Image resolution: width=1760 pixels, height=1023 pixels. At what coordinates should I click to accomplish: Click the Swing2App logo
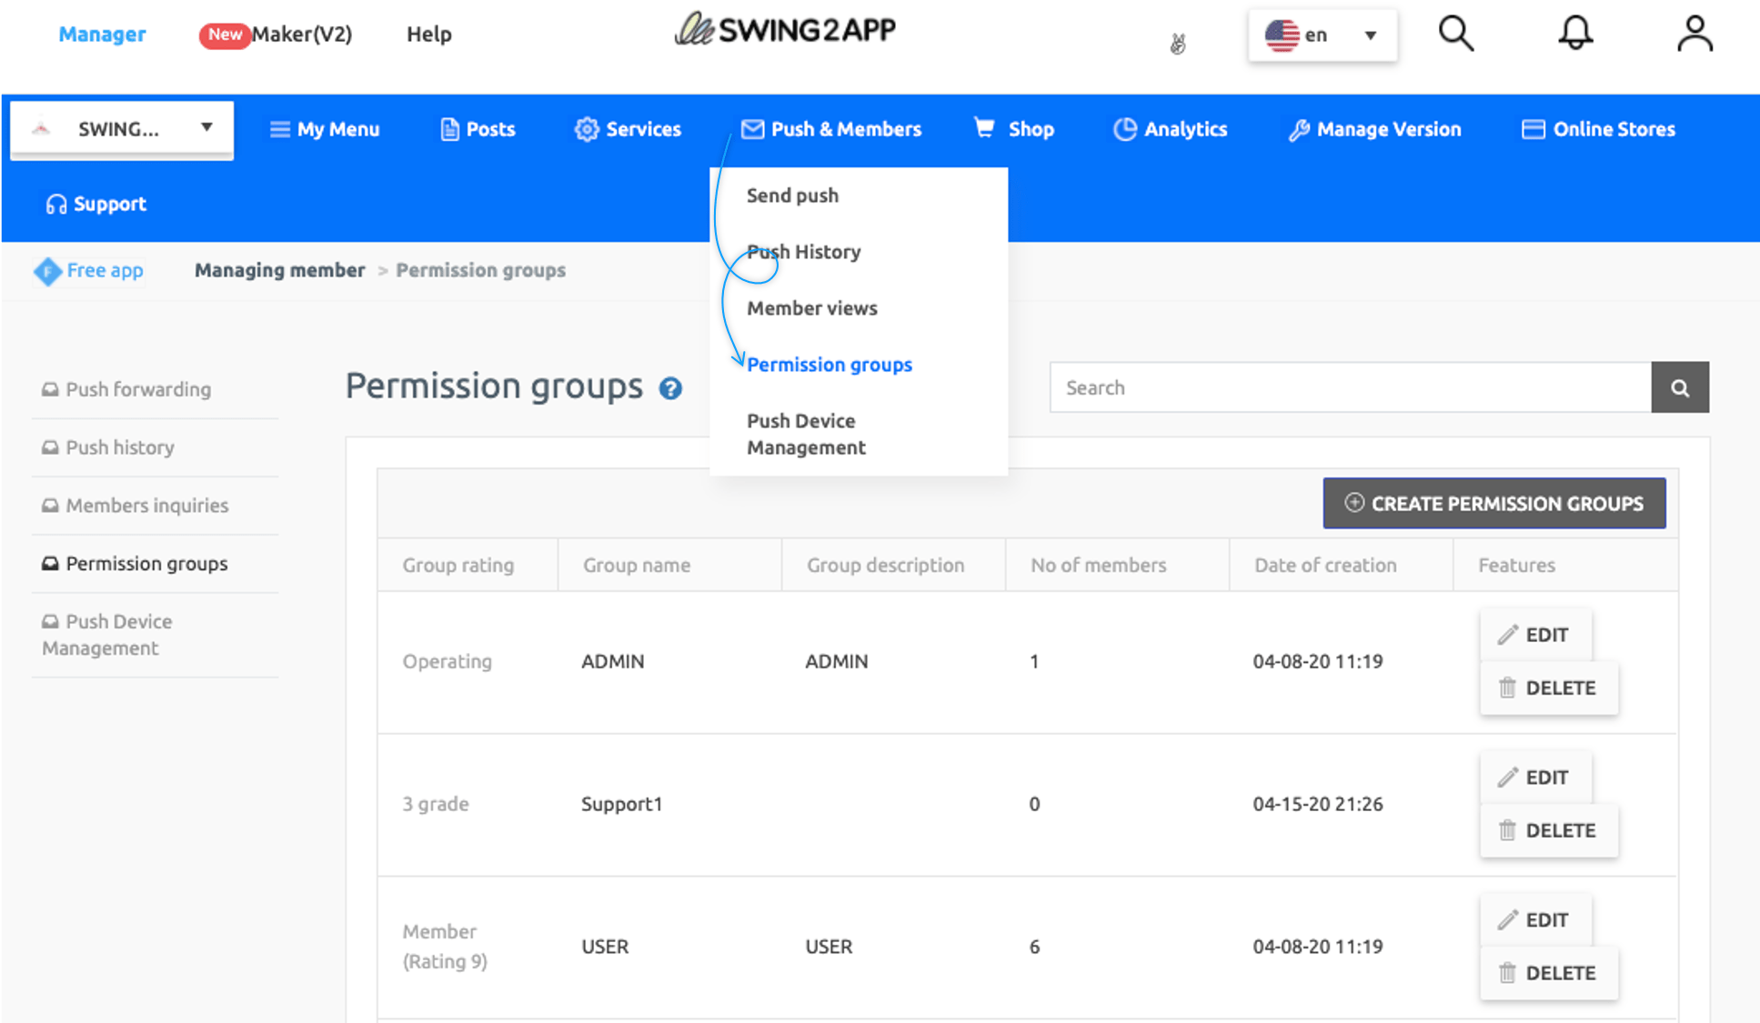(785, 30)
